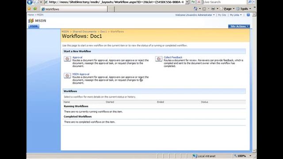This screenshot has height=159, width=283.
Task: Click the MSDN link in top breadcrumb
Action: (x=40, y=15)
